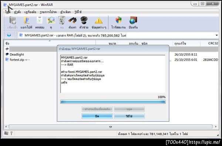Click the WinRAR title bar app icon
The height and width of the screenshot is (146, 222).
5,5
